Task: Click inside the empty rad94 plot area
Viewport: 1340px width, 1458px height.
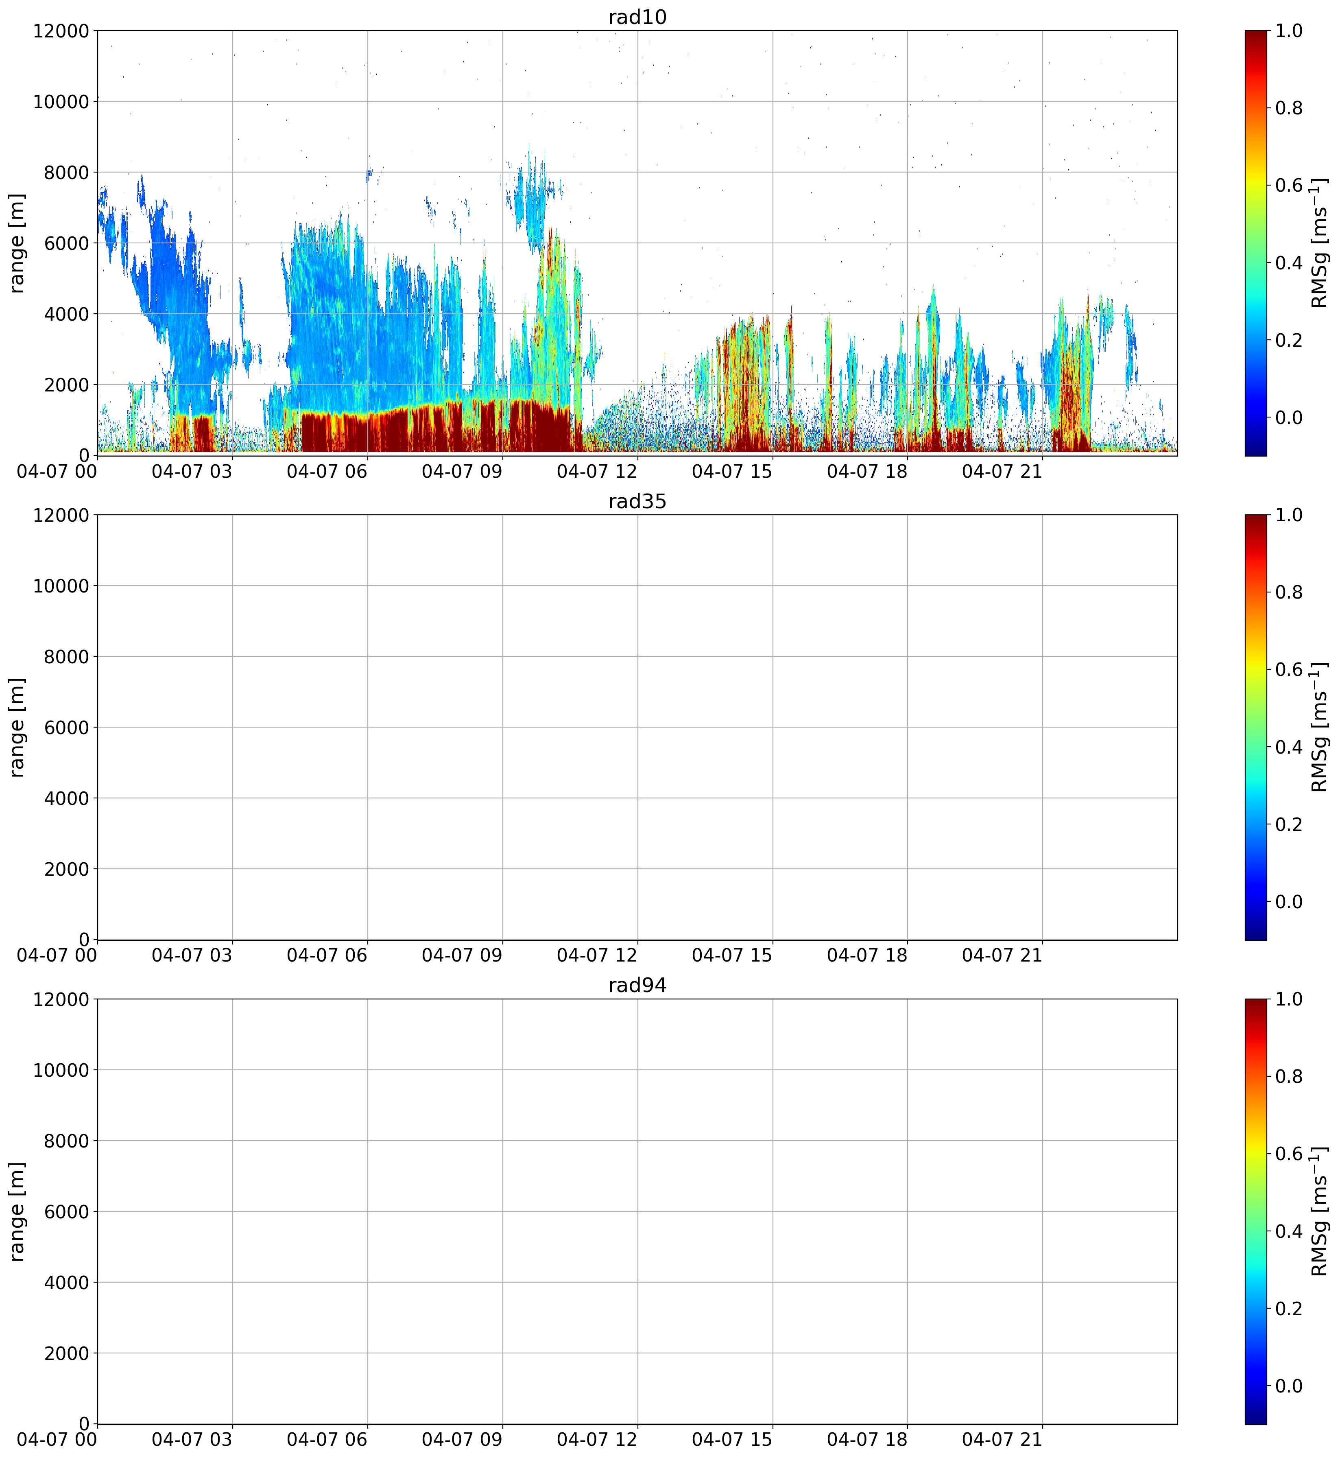Action: pos(637,1211)
